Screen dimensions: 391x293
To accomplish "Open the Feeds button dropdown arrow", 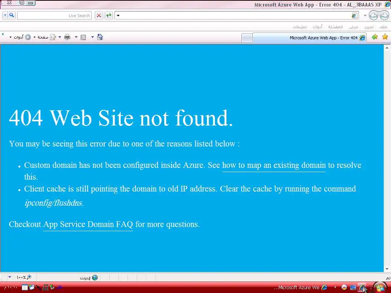I will click(x=76, y=37).
